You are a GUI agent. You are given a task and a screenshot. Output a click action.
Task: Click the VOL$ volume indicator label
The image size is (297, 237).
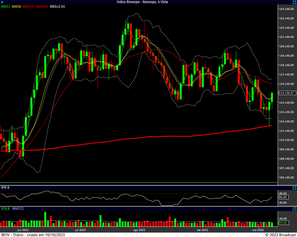5,209
